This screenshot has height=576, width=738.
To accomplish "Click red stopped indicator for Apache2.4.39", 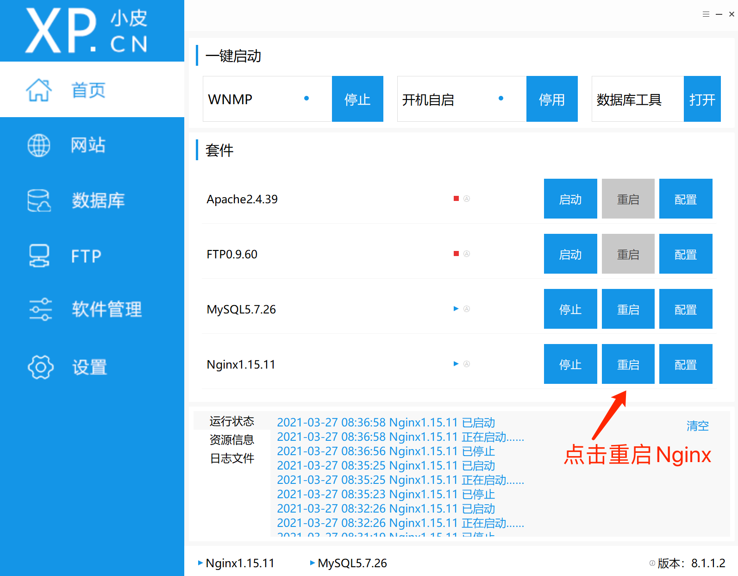I will (x=456, y=199).
